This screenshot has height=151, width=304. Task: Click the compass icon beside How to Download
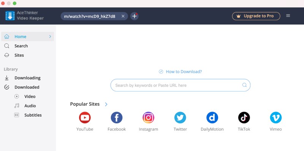[161, 72]
